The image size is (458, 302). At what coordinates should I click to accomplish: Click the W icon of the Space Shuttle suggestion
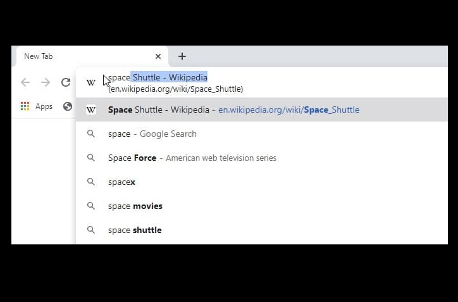click(91, 110)
